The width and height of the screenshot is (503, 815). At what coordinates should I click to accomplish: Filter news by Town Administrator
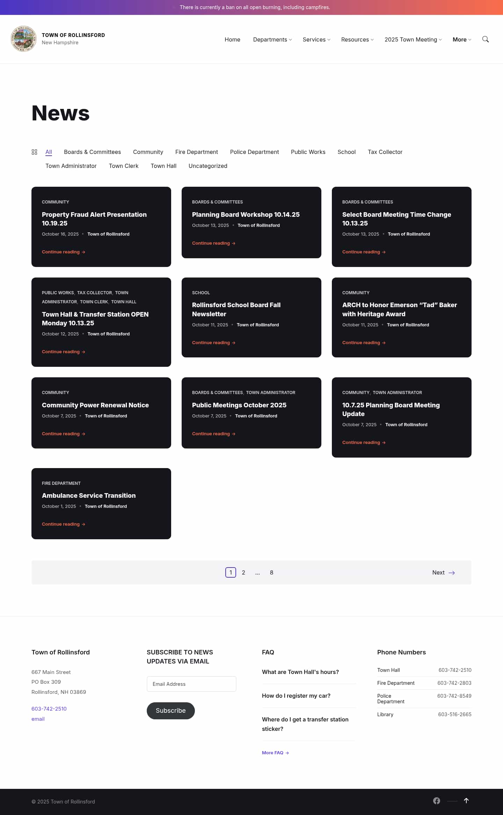(x=71, y=166)
